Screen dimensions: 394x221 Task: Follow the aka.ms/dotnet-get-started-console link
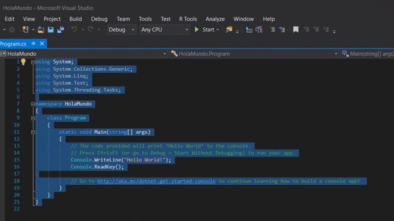tap(156, 181)
